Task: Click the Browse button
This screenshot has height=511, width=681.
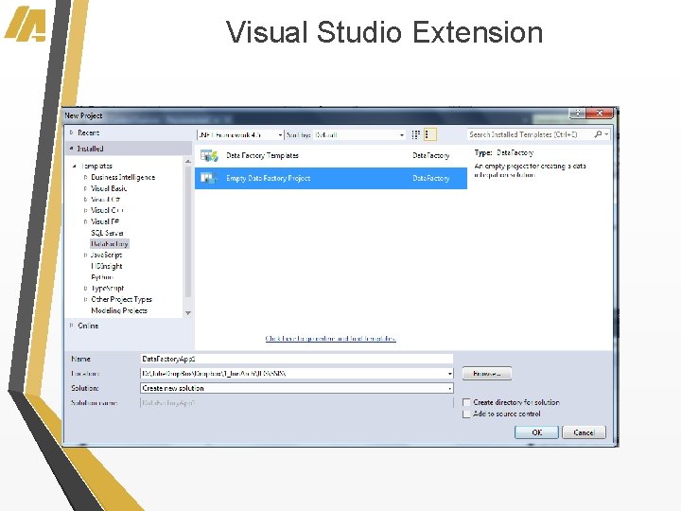Action: click(x=487, y=374)
